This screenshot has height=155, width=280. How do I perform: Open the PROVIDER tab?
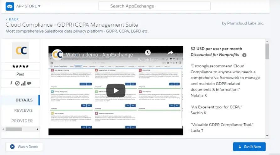pyautogui.click(x=22, y=121)
